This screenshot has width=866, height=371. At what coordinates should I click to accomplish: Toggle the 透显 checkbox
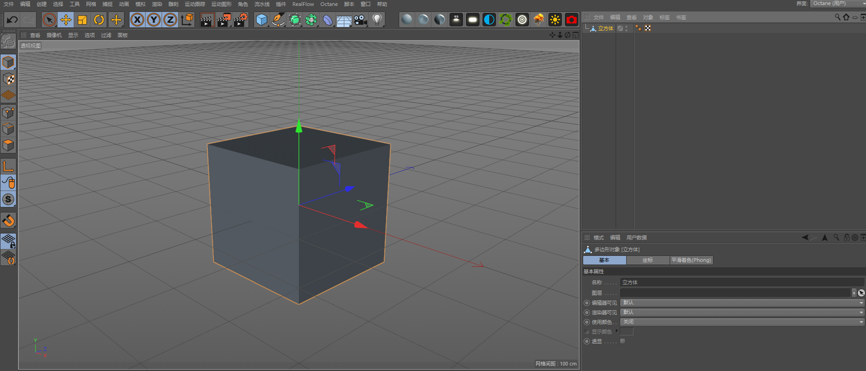622,341
